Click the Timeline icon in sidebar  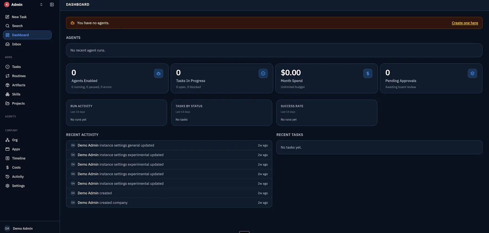(7, 158)
